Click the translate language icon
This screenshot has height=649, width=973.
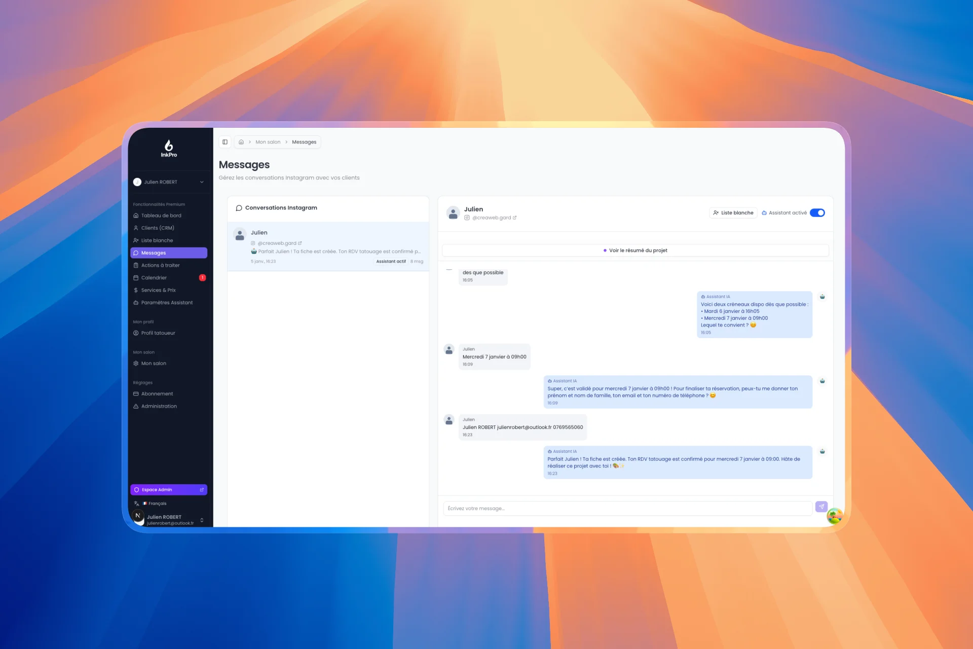[136, 503]
